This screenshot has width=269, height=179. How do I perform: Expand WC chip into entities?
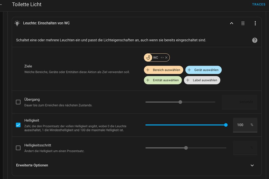coord(162,58)
